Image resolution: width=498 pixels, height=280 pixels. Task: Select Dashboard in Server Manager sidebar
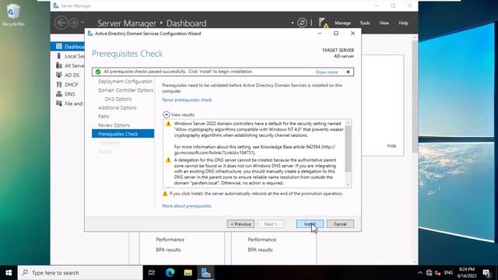click(68, 47)
